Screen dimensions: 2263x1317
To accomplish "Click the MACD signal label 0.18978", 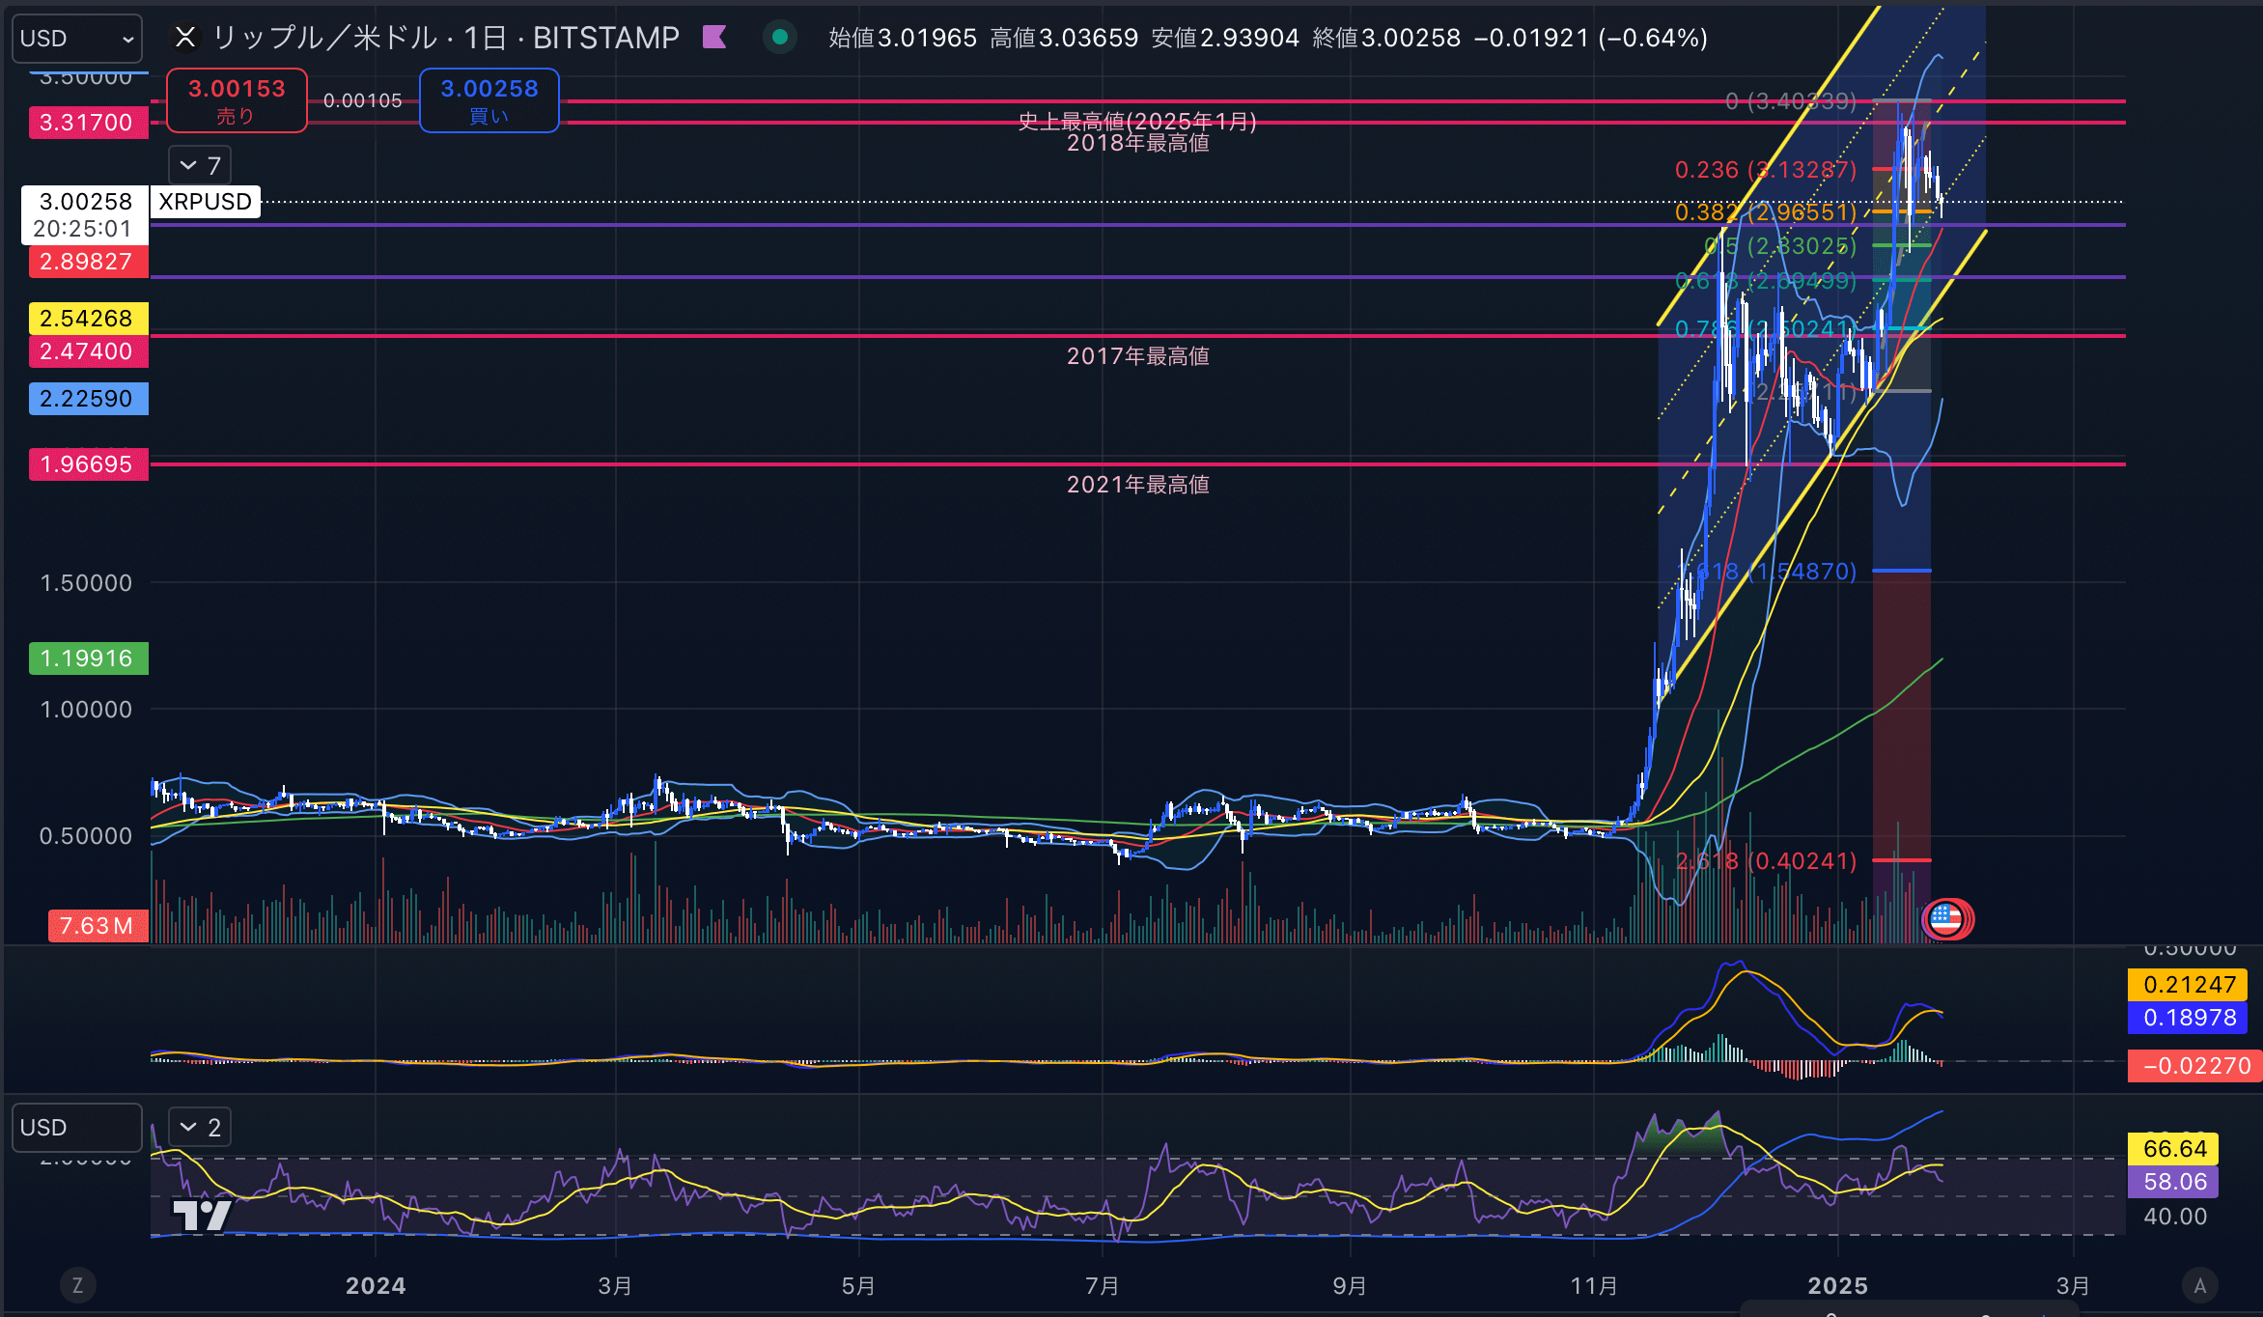I will click(2189, 1018).
